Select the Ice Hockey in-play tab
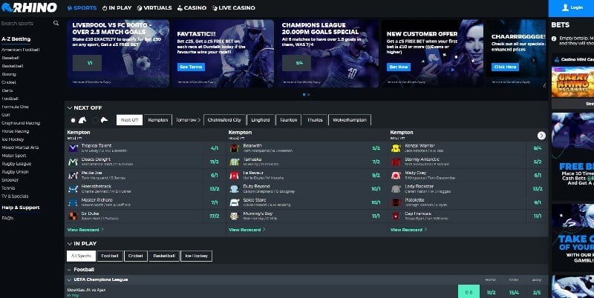The image size is (594, 298). (196, 256)
